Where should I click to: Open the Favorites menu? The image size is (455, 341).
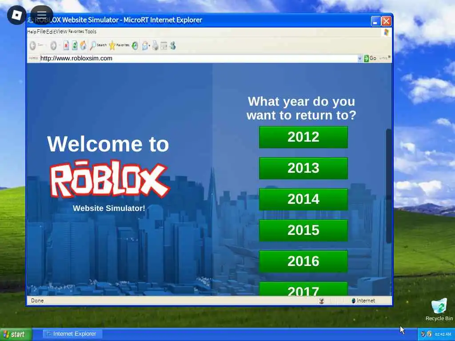76,32
